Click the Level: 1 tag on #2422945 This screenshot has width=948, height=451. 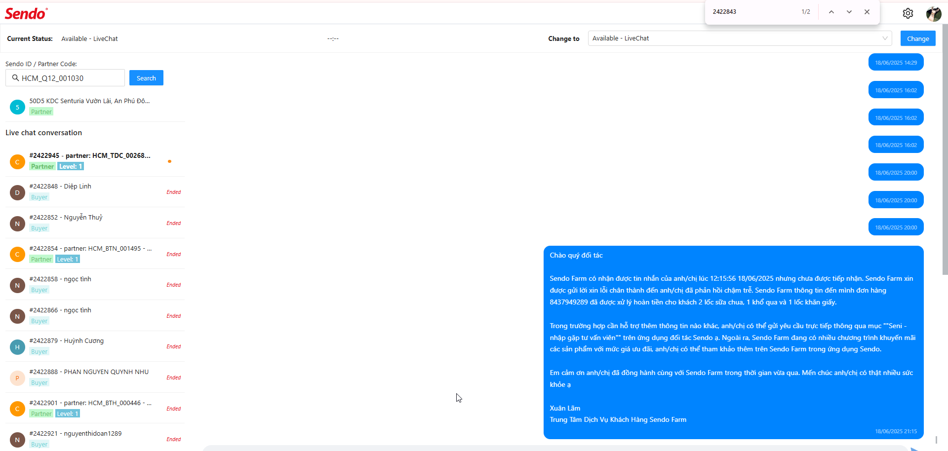[x=71, y=167]
